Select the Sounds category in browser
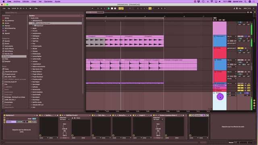Image resolution: width=258 pixels, height=145 pixels. click(7, 41)
